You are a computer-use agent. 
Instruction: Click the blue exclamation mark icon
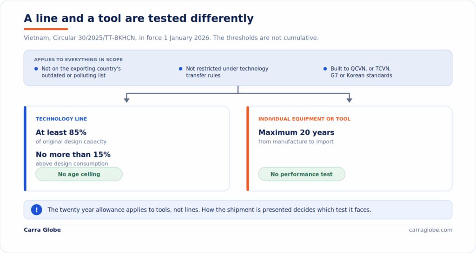click(36, 210)
